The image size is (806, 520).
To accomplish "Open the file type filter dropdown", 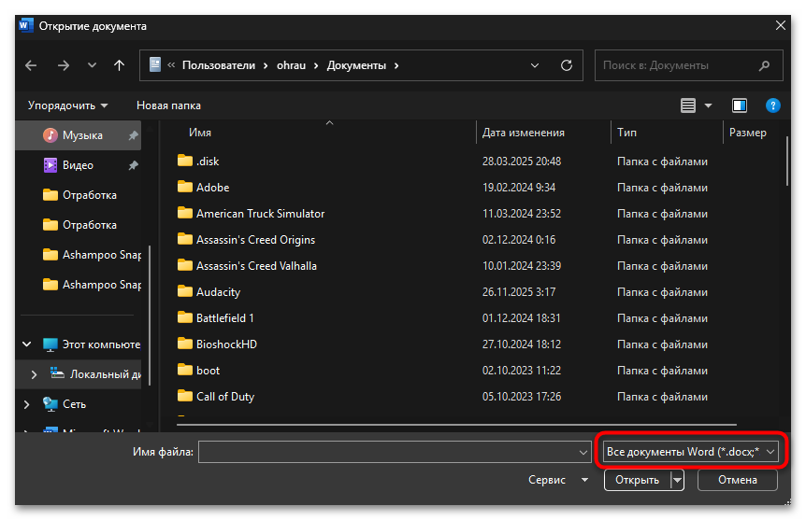I will (690, 452).
